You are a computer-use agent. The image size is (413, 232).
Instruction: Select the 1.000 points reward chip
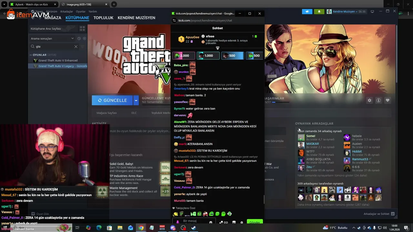(208, 56)
